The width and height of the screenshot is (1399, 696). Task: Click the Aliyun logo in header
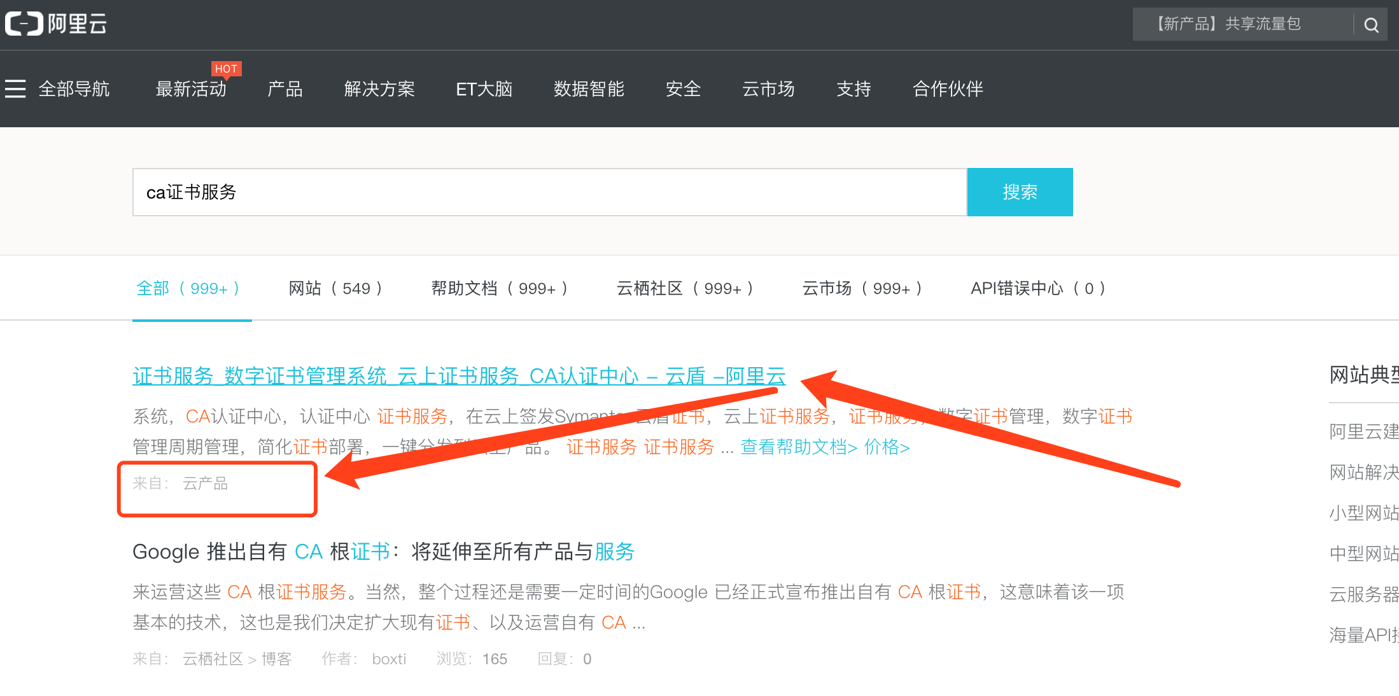click(x=56, y=24)
